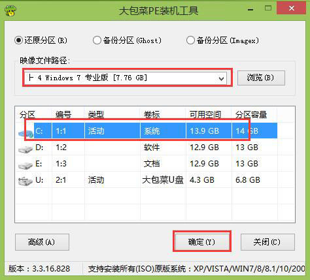Click the 大包菜U盘 volume label
The width and height of the screenshot is (310, 280).
point(163,180)
